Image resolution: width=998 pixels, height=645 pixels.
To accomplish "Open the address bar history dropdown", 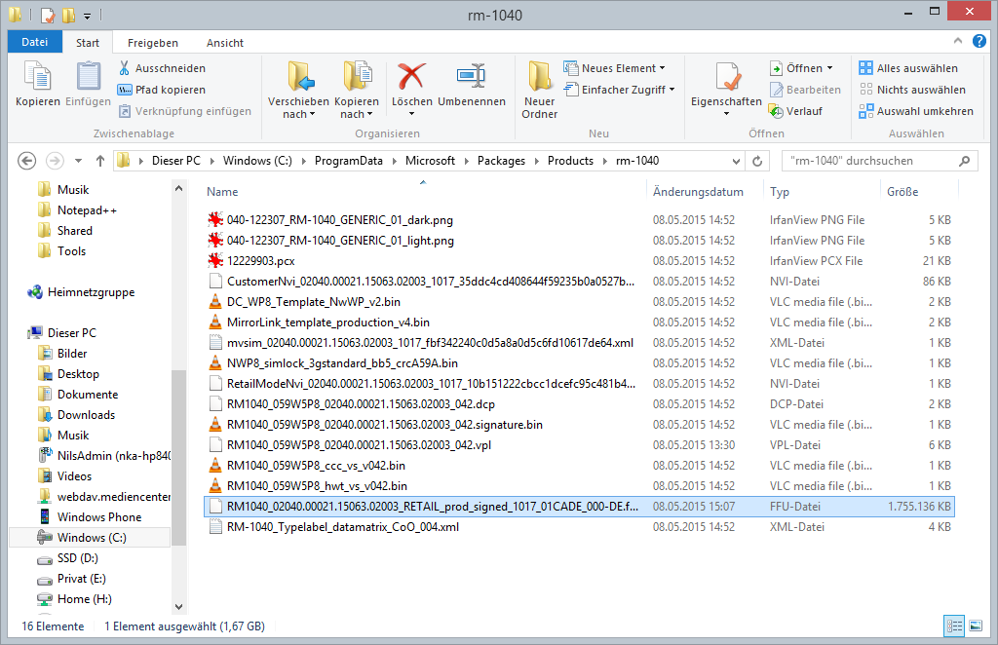I will point(736,161).
